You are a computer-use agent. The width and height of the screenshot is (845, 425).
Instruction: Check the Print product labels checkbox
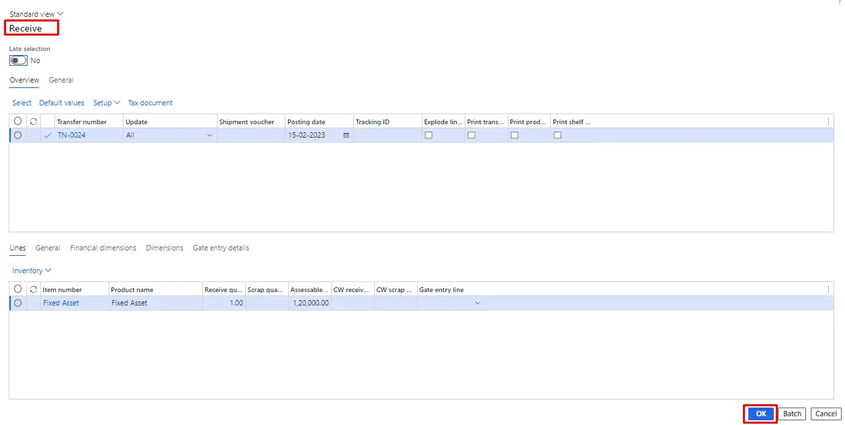pos(515,135)
